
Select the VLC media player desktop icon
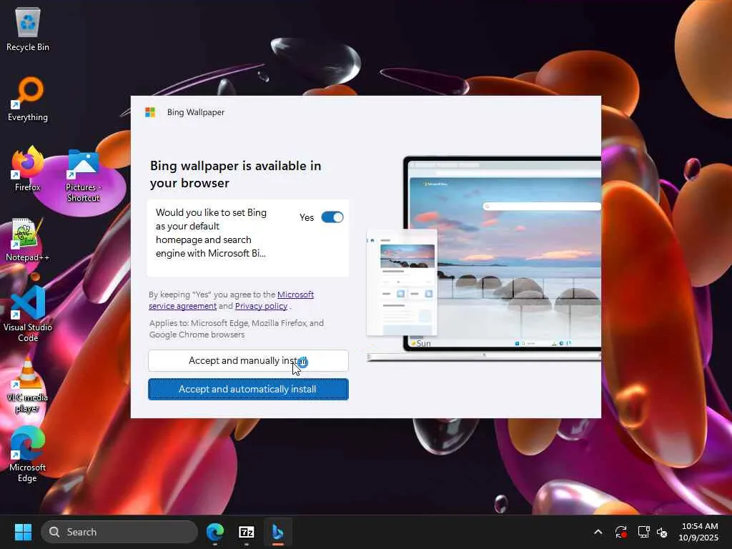click(28, 385)
